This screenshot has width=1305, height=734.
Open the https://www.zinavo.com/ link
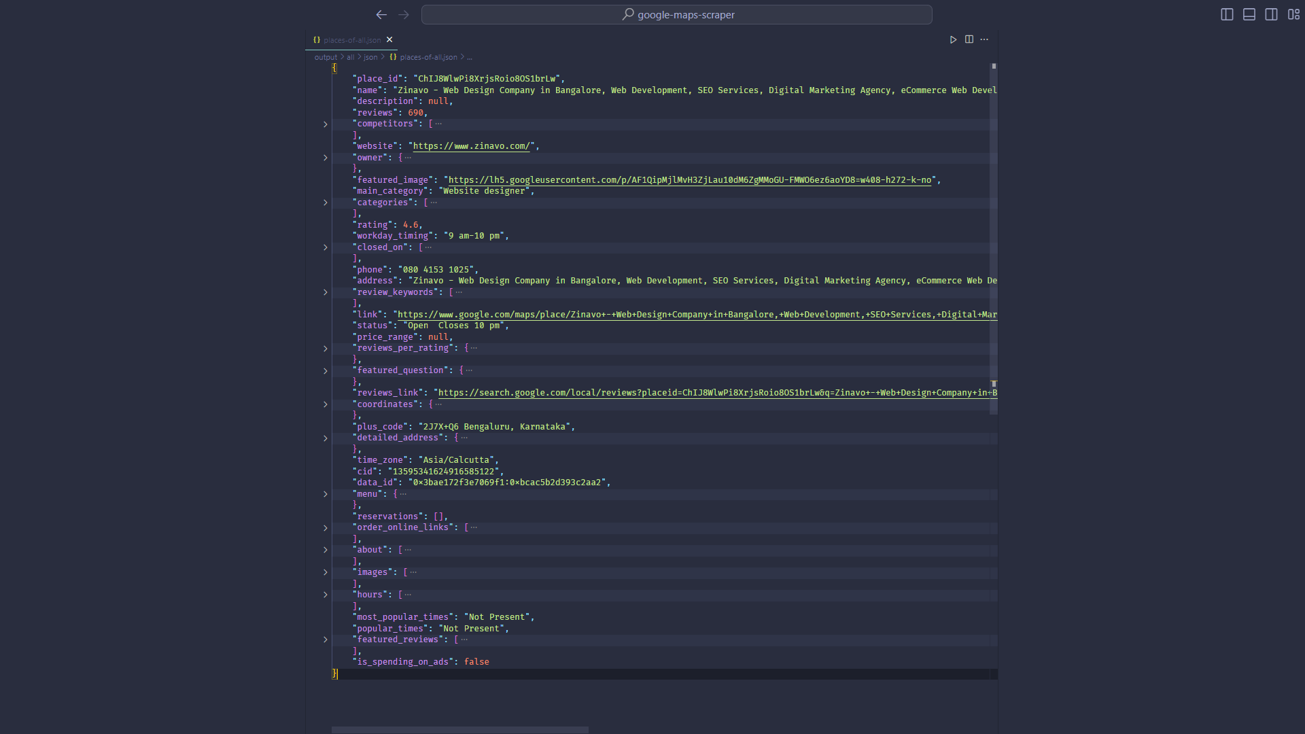point(471,146)
